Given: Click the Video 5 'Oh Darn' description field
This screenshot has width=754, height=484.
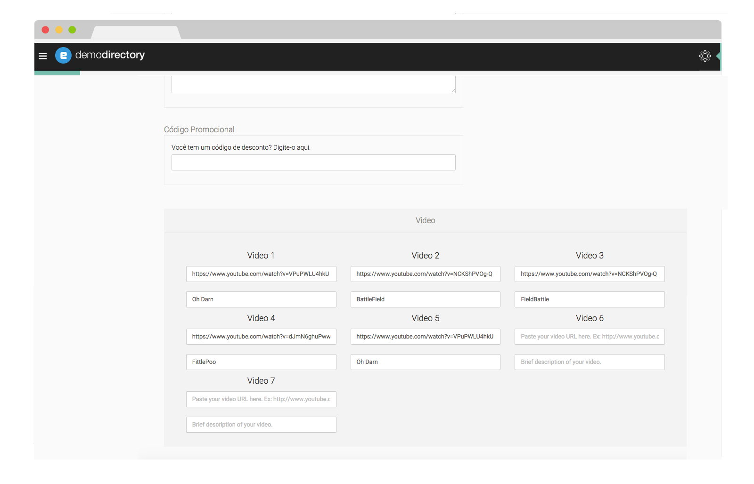Looking at the screenshot, I should (426, 362).
